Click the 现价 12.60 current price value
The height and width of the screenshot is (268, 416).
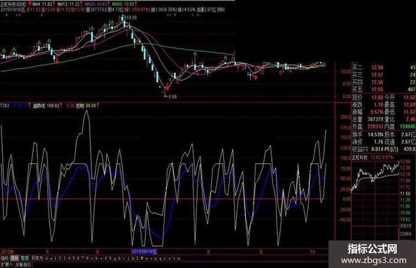click(x=377, y=97)
